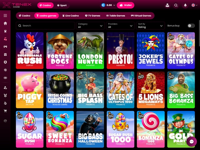
Task: Open the user profile icon
Action: (167, 5)
